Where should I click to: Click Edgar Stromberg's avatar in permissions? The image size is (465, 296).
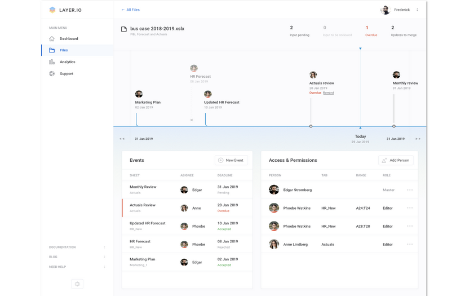click(x=274, y=190)
